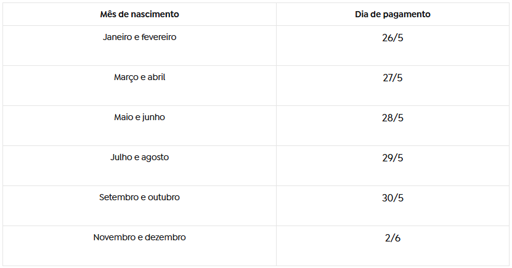This screenshot has height=268, width=512.
Task: Click the 28/5 payment date
Action: tap(392, 118)
